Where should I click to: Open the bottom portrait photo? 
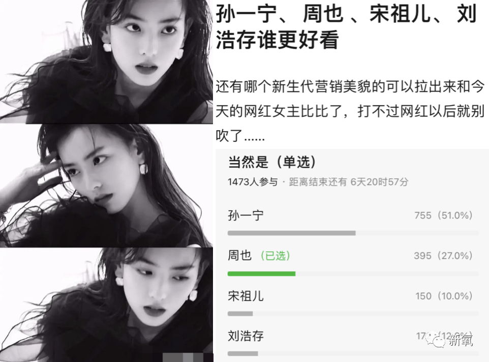[106, 305]
